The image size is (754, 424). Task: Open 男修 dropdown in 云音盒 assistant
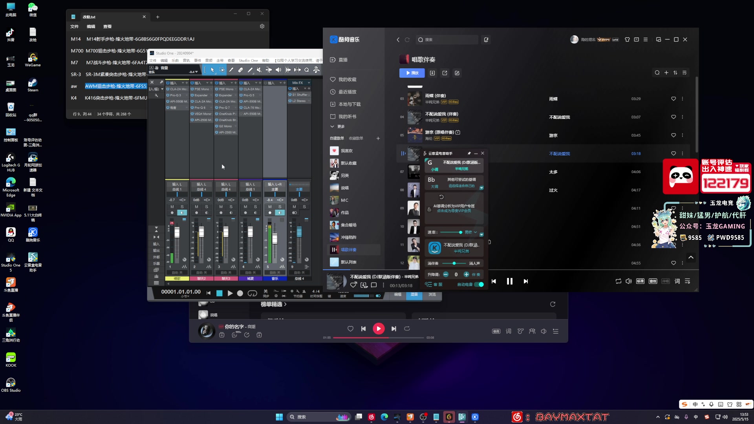(x=471, y=232)
